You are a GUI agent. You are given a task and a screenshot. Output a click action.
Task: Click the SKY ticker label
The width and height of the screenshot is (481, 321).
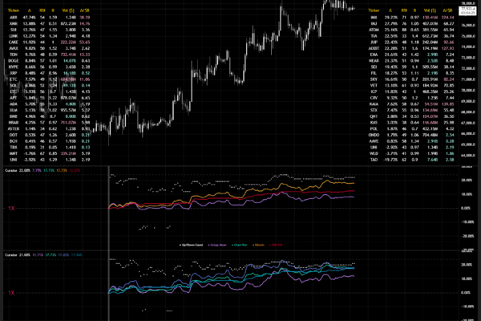tap(374, 79)
